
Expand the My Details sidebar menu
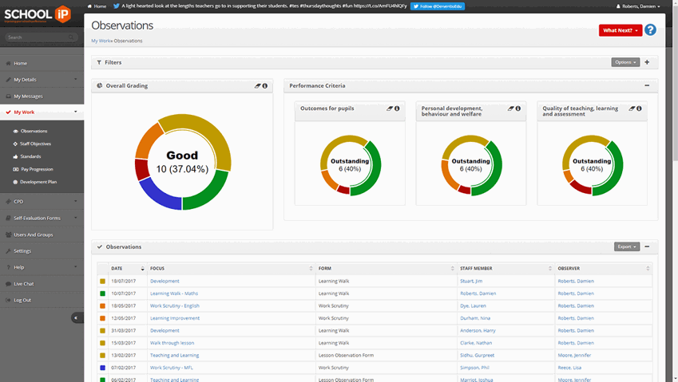tap(42, 80)
